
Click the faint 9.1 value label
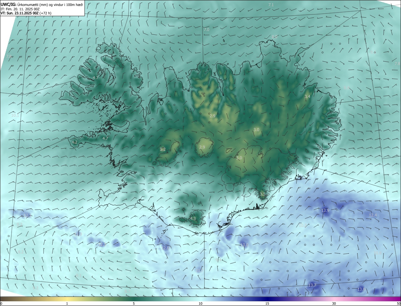(x=79, y=276)
